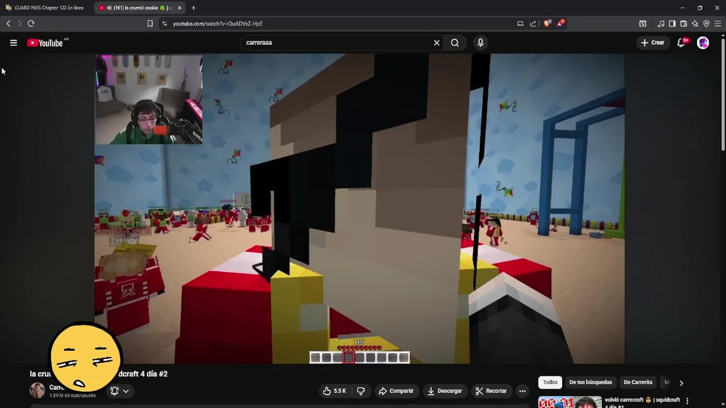
Task: Open the Brave VPN shield icon
Action: [706, 24]
